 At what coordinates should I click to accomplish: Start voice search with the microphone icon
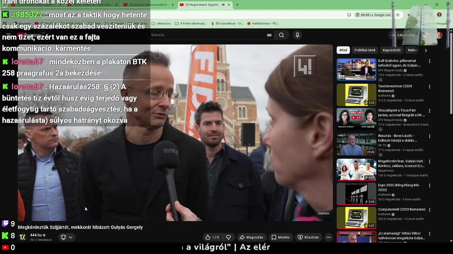pos(297,35)
